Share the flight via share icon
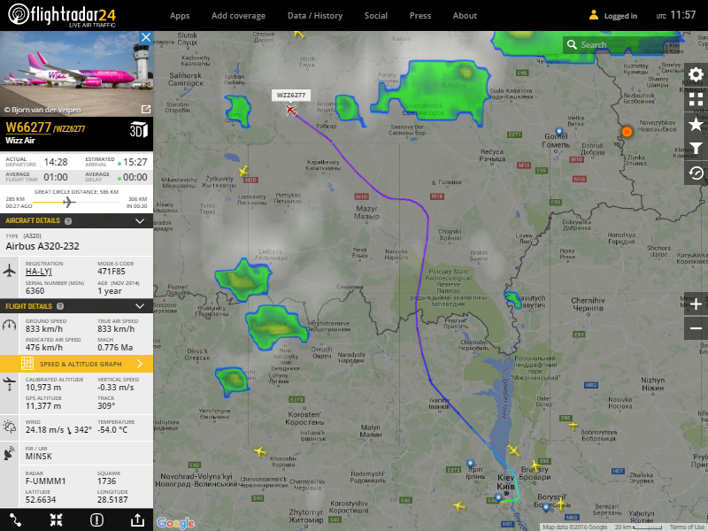Image resolution: width=708 pixels, height=531 pixels. pos(137,520)
